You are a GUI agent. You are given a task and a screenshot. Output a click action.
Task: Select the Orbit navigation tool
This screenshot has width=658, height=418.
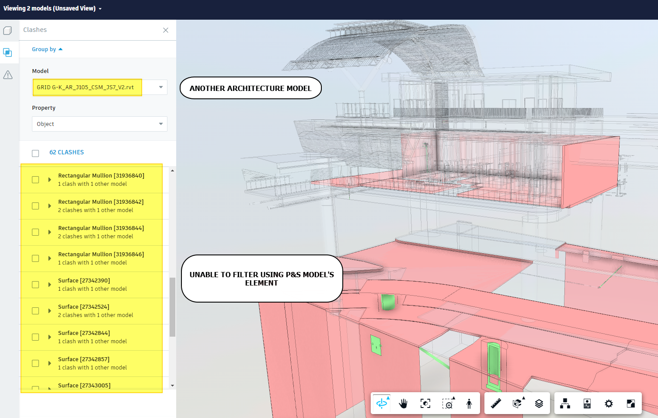click(x=382, y=403)
